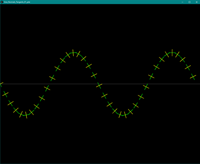This screenshot has height=164, width=200.
Task: Click the yellow cross at the wave's far right end
Action: (193, 77)
